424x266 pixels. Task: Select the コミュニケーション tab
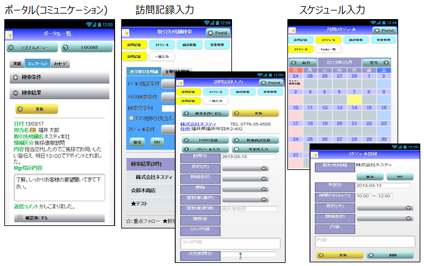(38, 63)
